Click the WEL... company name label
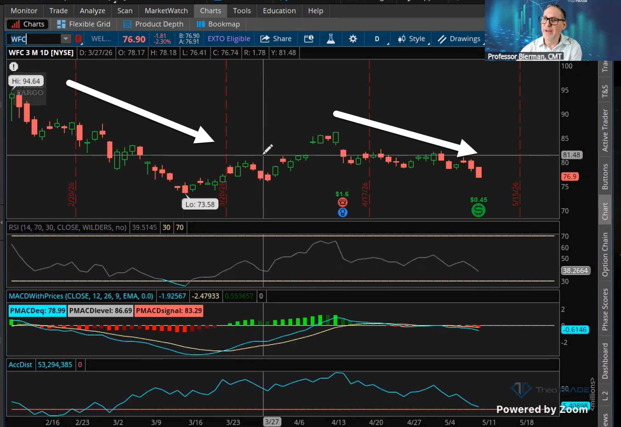 (101, 39)
